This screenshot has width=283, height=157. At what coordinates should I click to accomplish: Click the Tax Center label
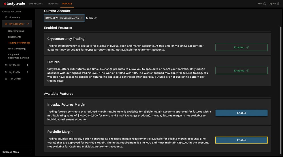point(15,79)
